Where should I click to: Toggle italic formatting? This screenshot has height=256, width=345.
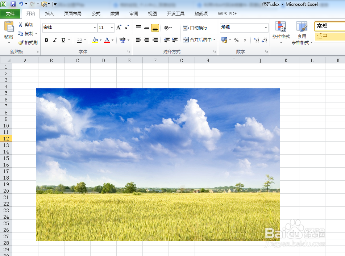(x=55, y=40)
